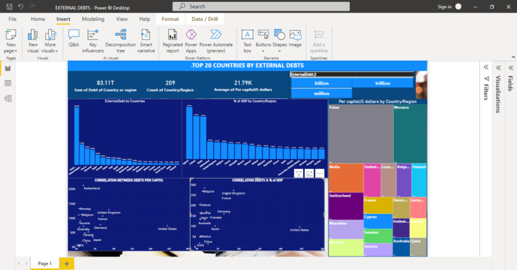This screenshot has width=517, height=270.
Task: Add a New page from ribbon
Action: coord(11,41)
